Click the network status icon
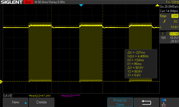179x107 pixels. click(x=164, y=104)
